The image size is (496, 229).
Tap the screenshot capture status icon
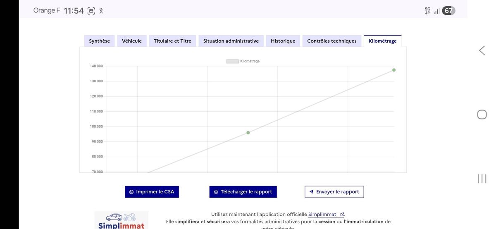tap(91, 11)
